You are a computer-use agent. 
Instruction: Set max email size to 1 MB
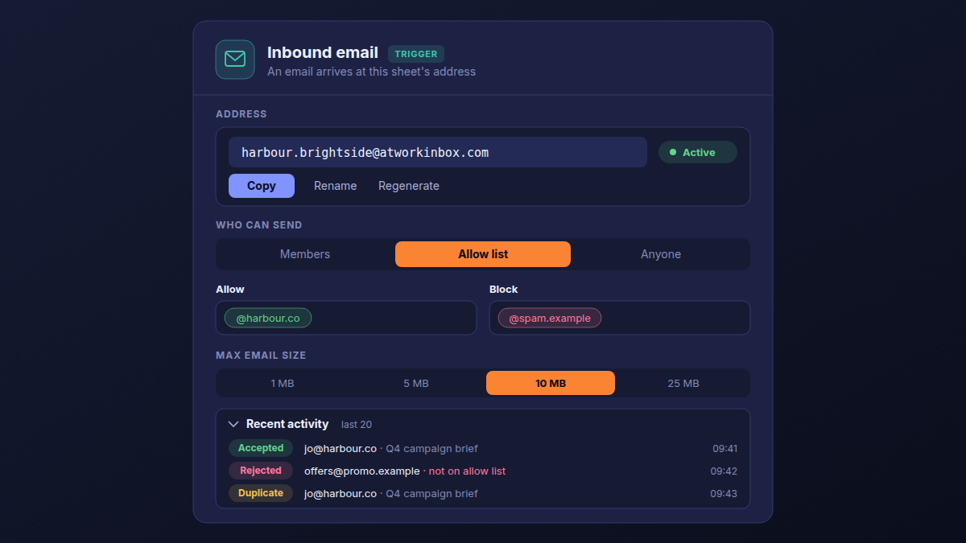(x=283, y=383)
